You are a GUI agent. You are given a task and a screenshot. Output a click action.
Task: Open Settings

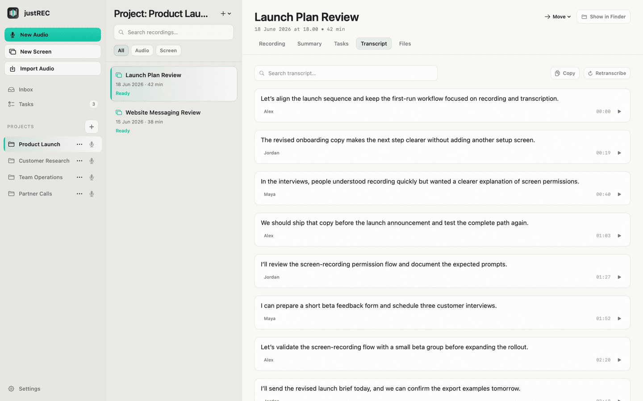(25, 389)
